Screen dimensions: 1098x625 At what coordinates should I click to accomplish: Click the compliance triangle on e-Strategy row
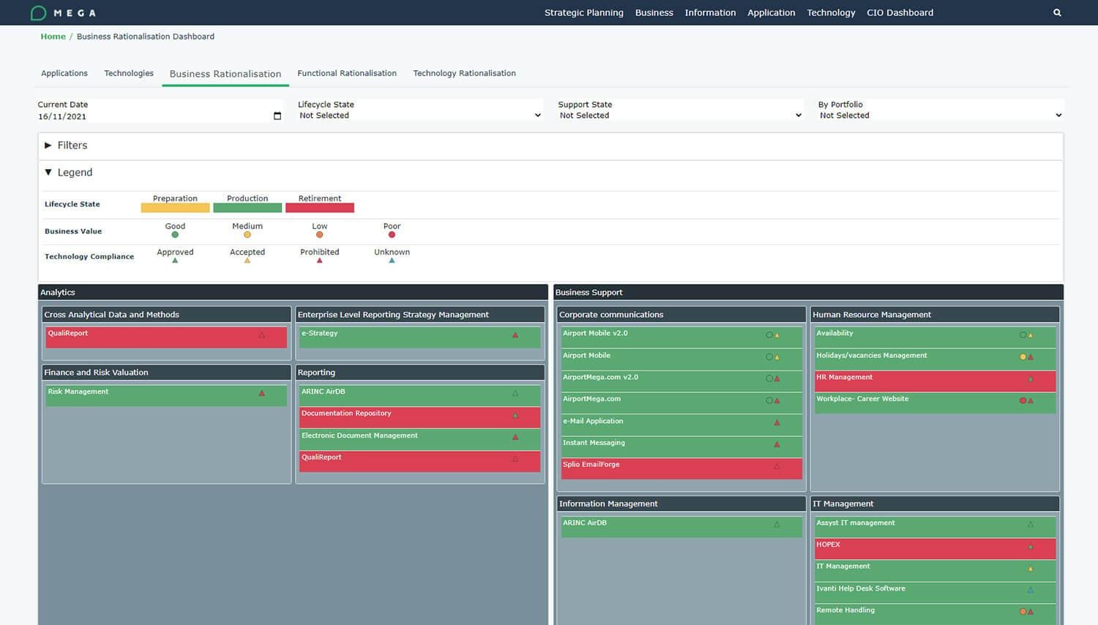pyautogui.click(x=515, y=335)
